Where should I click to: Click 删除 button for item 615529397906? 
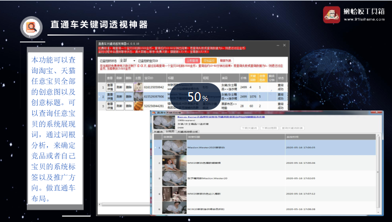(129, 96)
